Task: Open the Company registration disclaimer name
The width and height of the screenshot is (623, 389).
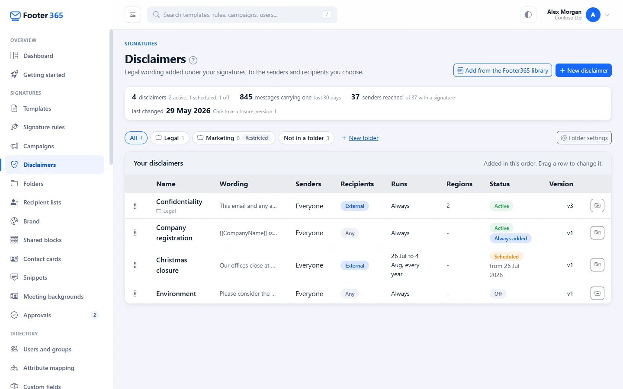Action: point(174,233)
